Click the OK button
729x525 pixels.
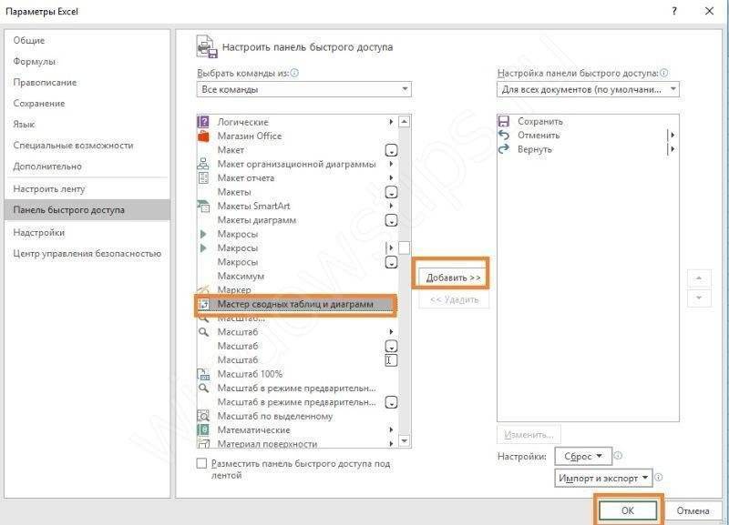pos(628,510)
